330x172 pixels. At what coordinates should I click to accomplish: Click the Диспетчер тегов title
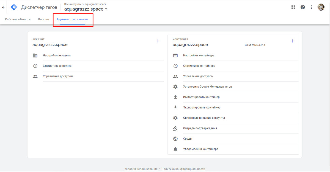click(39, 7)
